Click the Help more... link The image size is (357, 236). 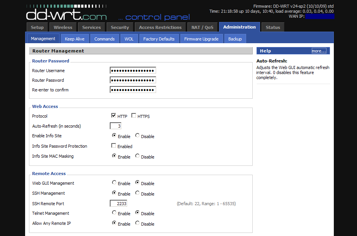(x=319, y=51)
